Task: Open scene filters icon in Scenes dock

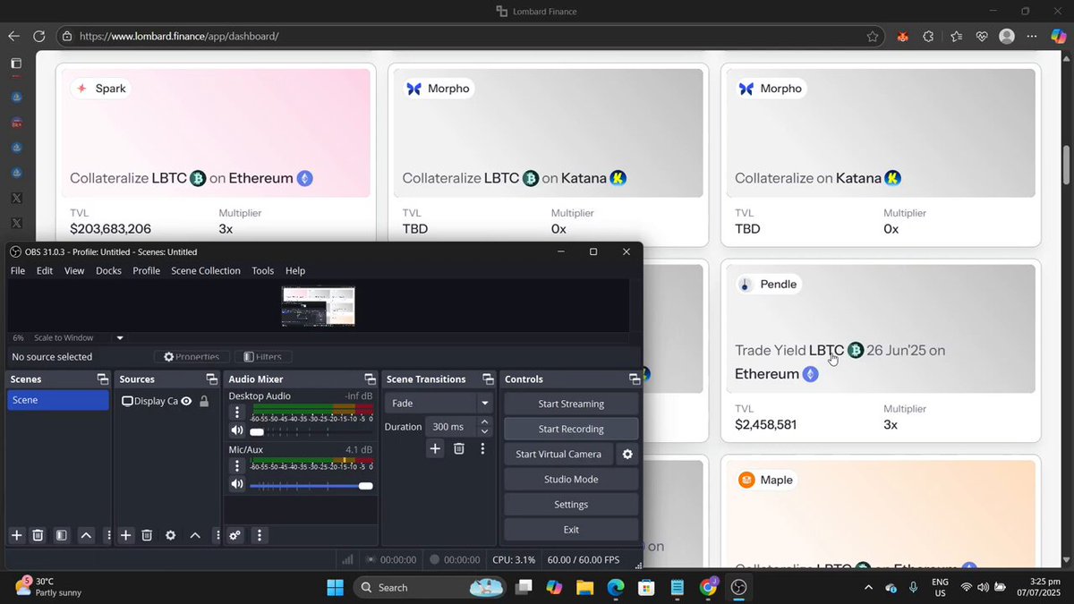Action: [x=61, y=535]
